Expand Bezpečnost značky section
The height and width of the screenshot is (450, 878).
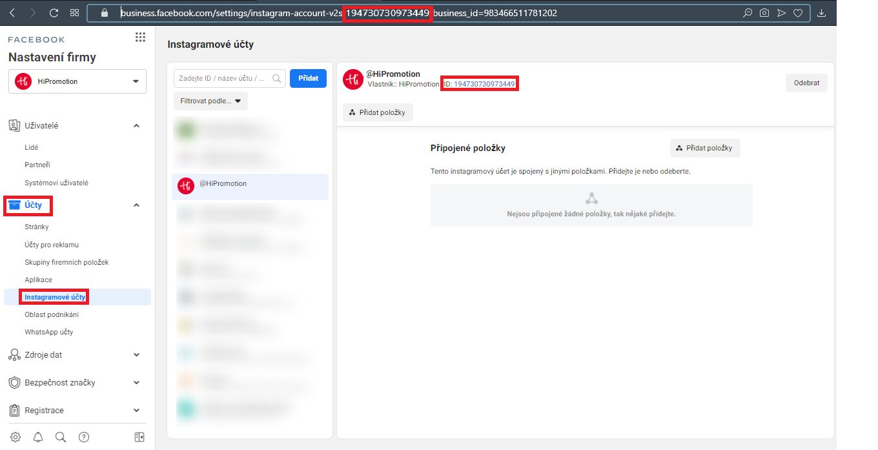(136, 382)
